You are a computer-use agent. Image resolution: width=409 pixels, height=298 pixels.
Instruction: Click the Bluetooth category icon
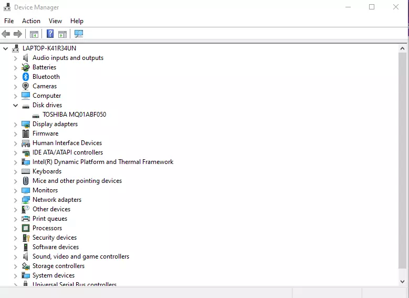[x=26, y=77]
